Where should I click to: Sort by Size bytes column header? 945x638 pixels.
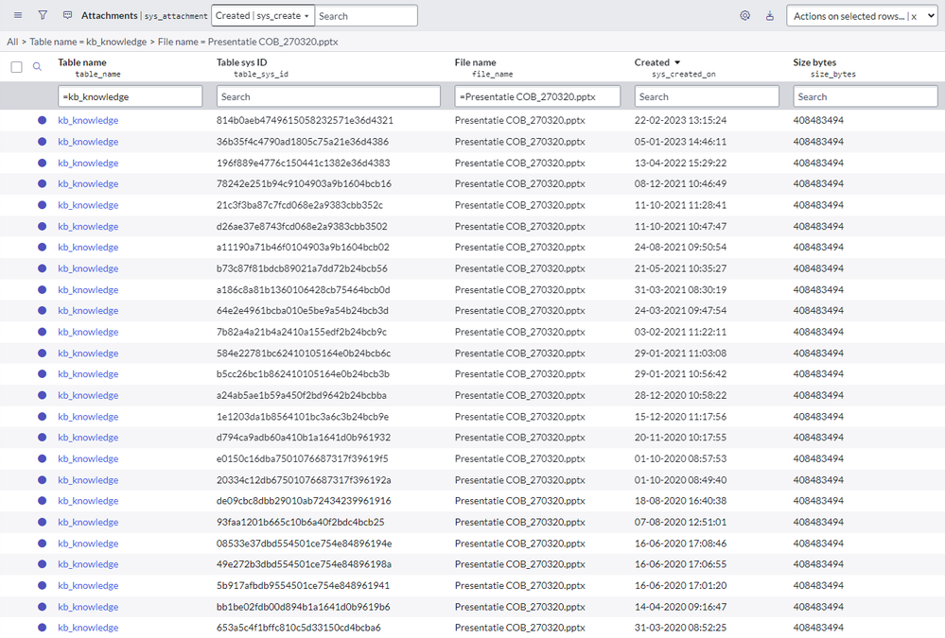coord(814,62)
